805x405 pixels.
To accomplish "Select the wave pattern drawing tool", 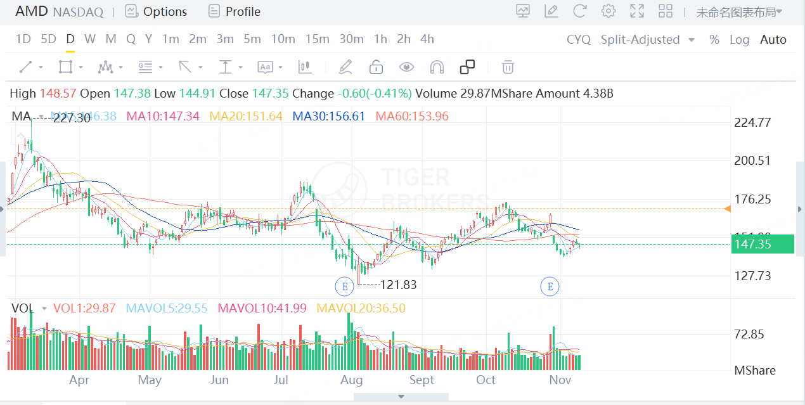I will click(x=105, y=67).
